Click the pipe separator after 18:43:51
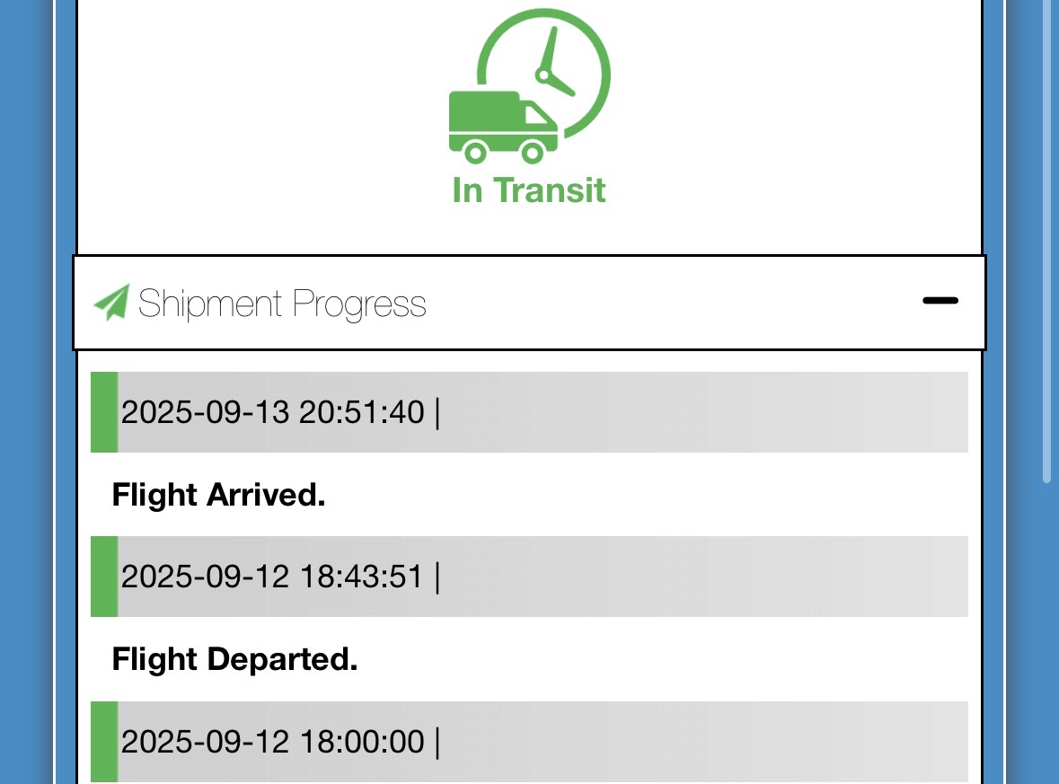This screenshot has height=784, width=1059. pyautogui.click(x=437, y=577)
